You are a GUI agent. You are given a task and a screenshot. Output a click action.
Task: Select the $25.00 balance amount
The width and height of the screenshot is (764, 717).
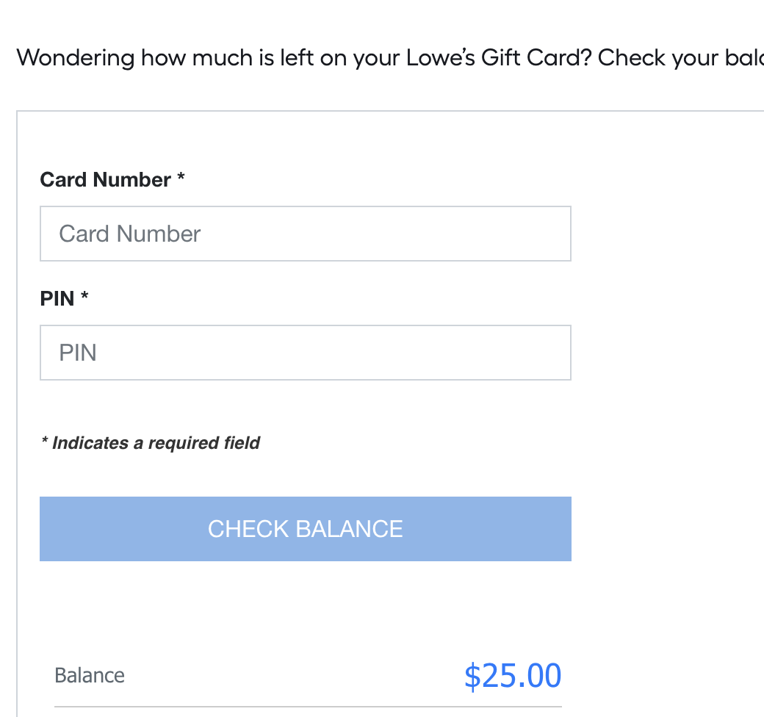[x=513, y=676]
